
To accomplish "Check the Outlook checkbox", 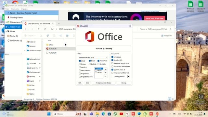I will pos(90,64).
